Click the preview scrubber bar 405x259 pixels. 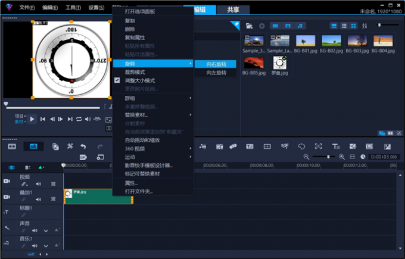click(x=53, y=108)
